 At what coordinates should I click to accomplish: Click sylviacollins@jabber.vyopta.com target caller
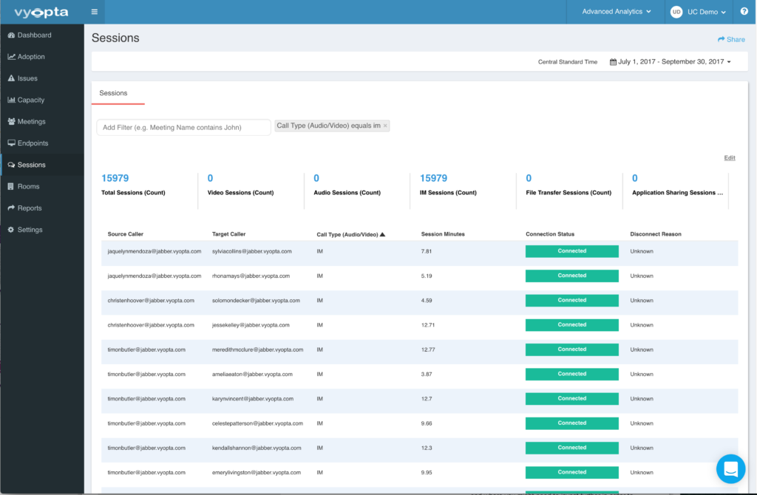tap(252, 251)
